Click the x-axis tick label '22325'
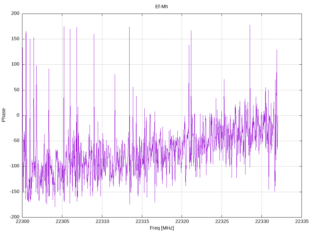Screen dimensions: 310x232 click(x=222, y=221)
